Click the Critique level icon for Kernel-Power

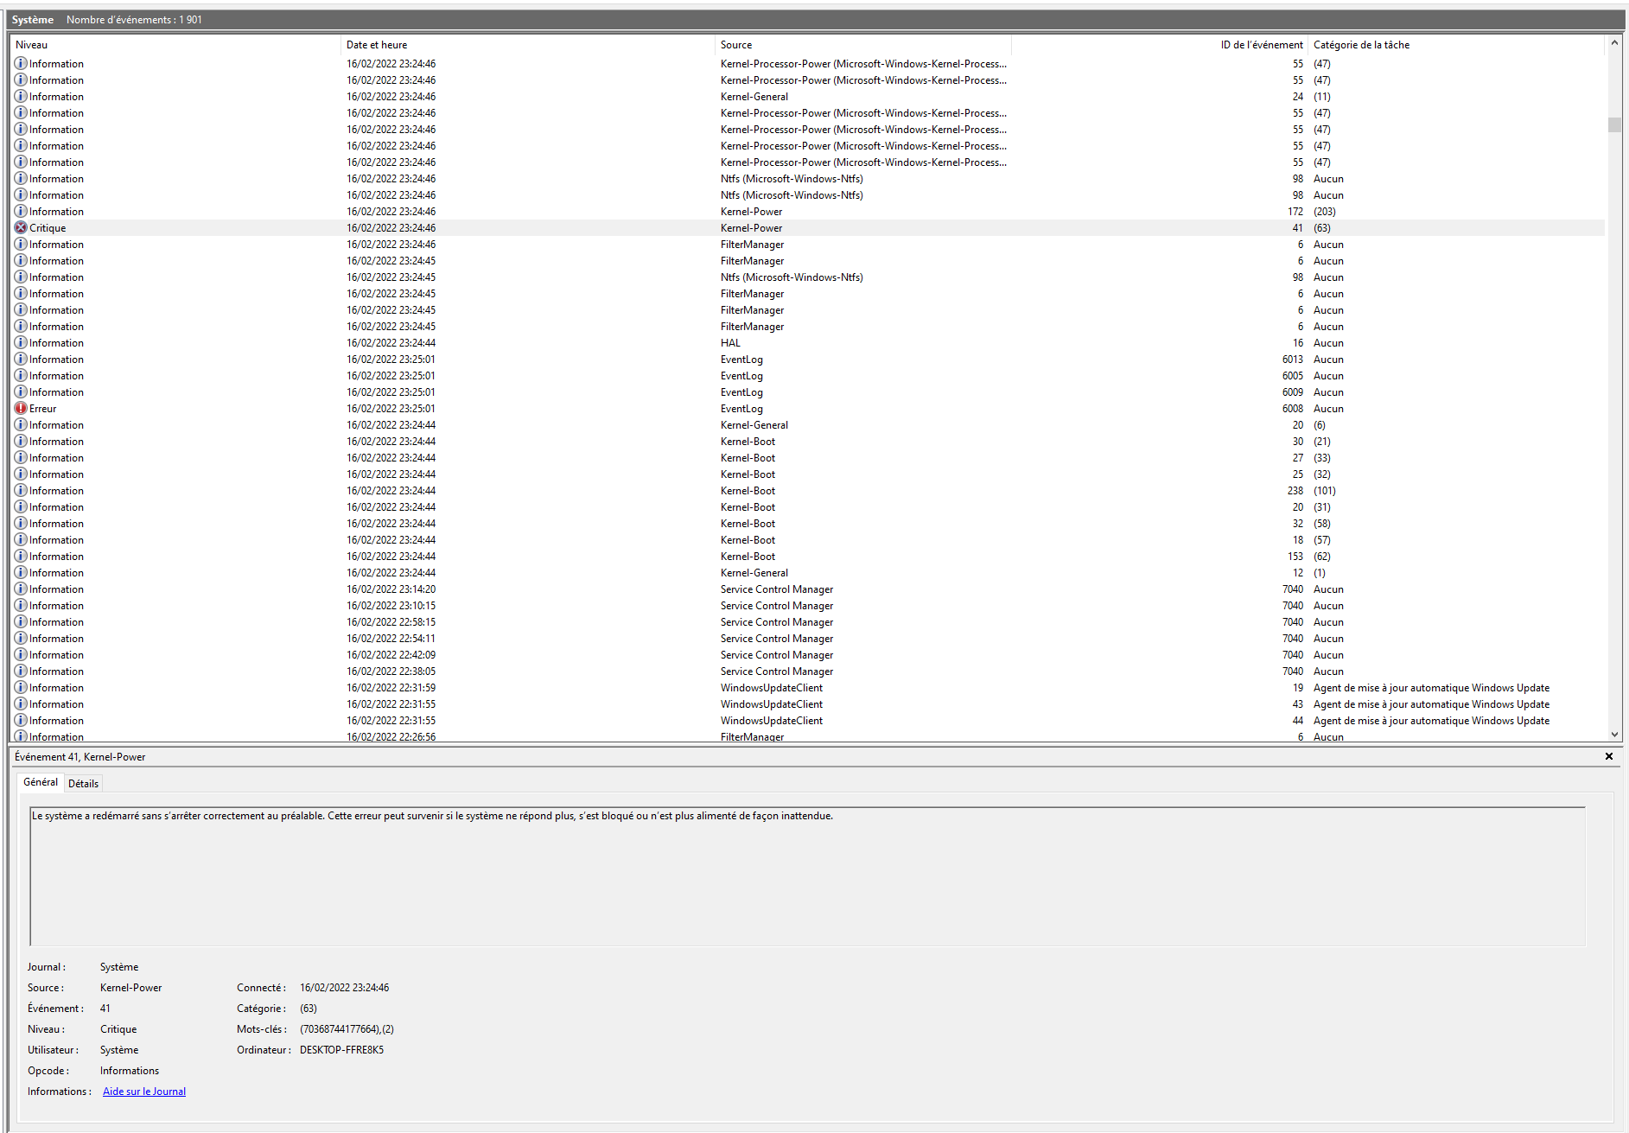tap(21, 228)
